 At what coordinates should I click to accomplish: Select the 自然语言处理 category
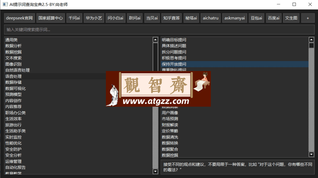point(78,70)
